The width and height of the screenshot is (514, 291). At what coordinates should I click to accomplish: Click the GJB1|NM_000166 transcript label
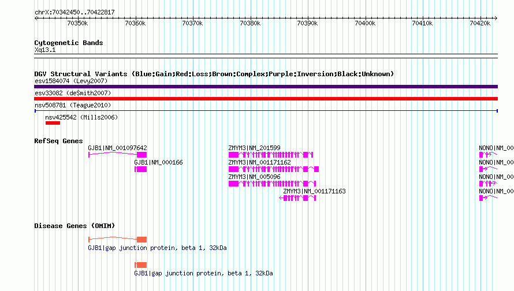click(158, 163)
